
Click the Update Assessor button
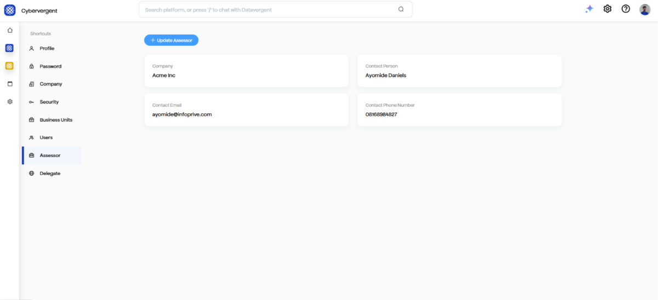point(171,40)
